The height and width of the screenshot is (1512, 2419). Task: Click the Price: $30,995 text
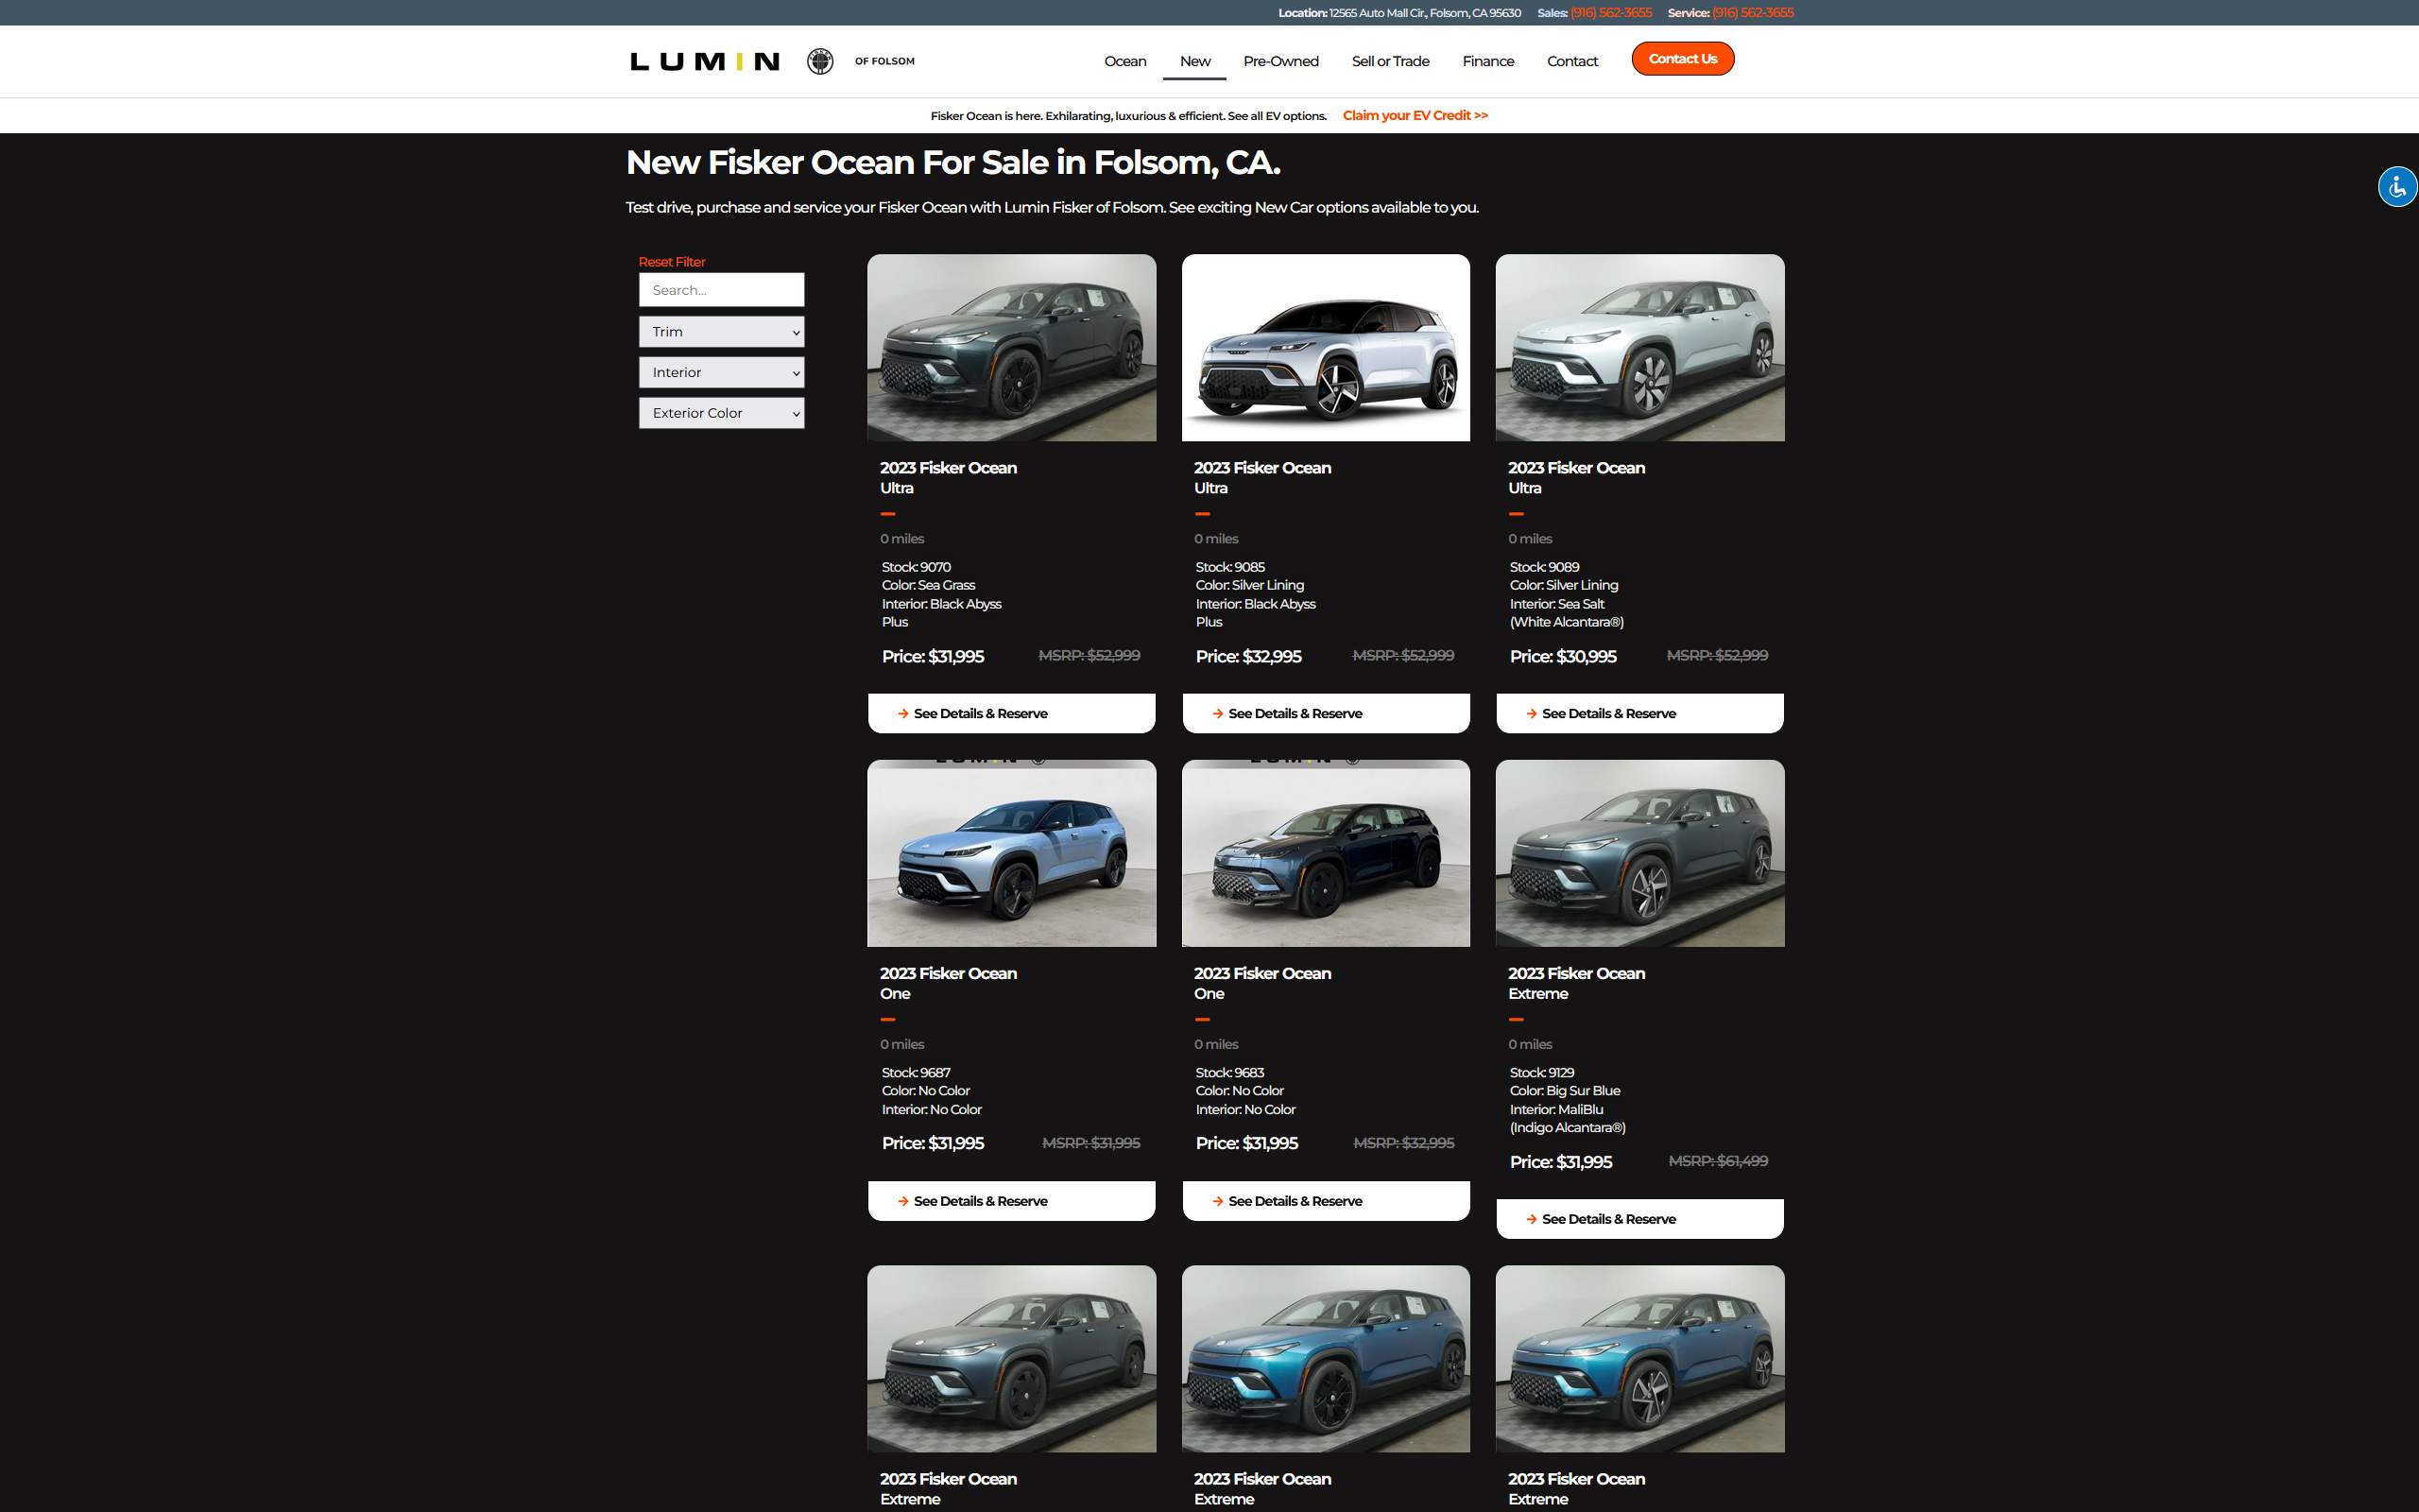coord(1562,657)
